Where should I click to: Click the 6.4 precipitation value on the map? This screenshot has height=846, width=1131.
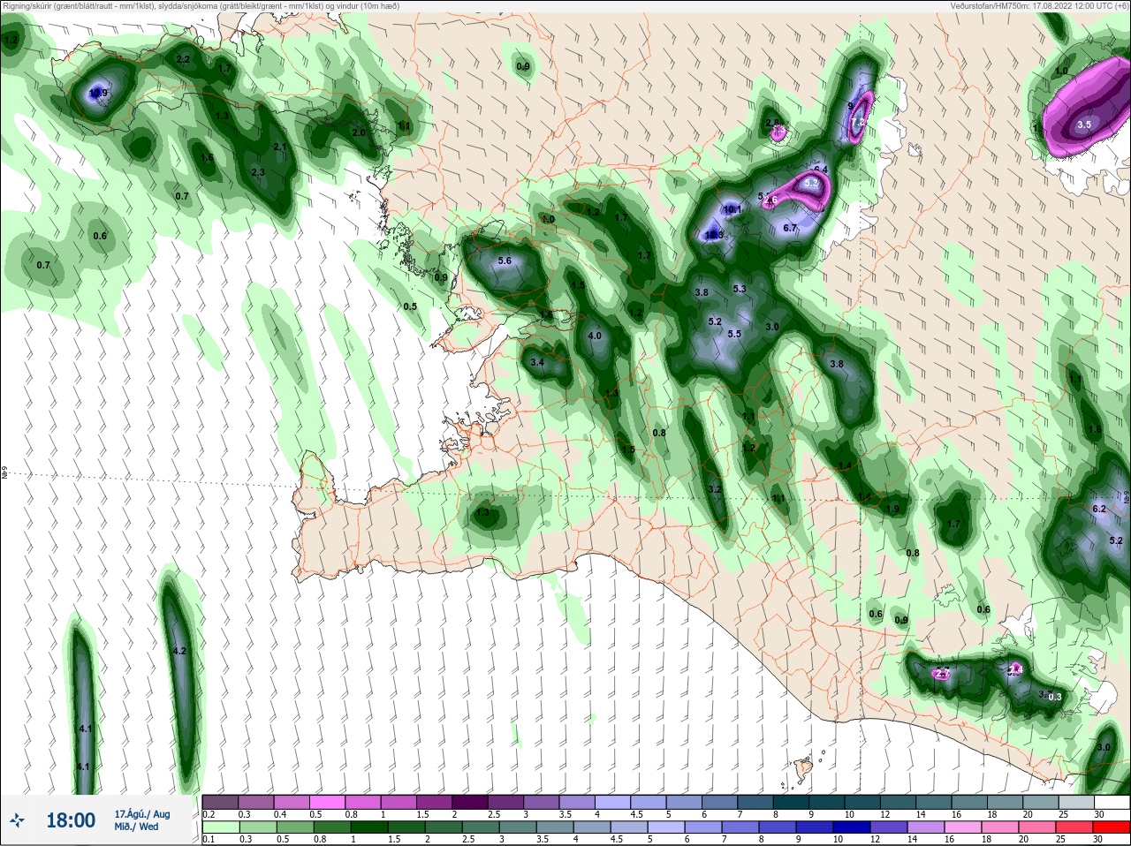click(x=820, y=170)
